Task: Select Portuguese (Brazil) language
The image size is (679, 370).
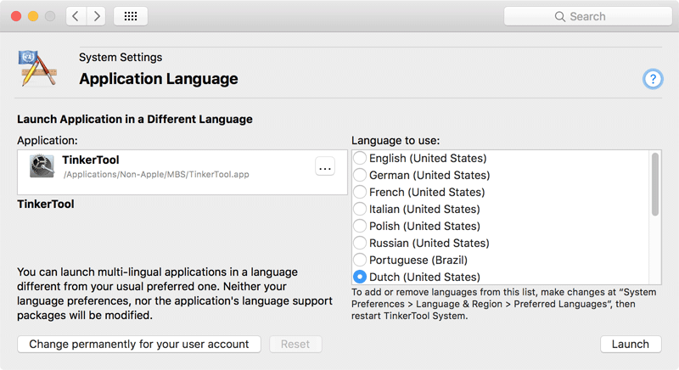Action: tap(360, 260)
